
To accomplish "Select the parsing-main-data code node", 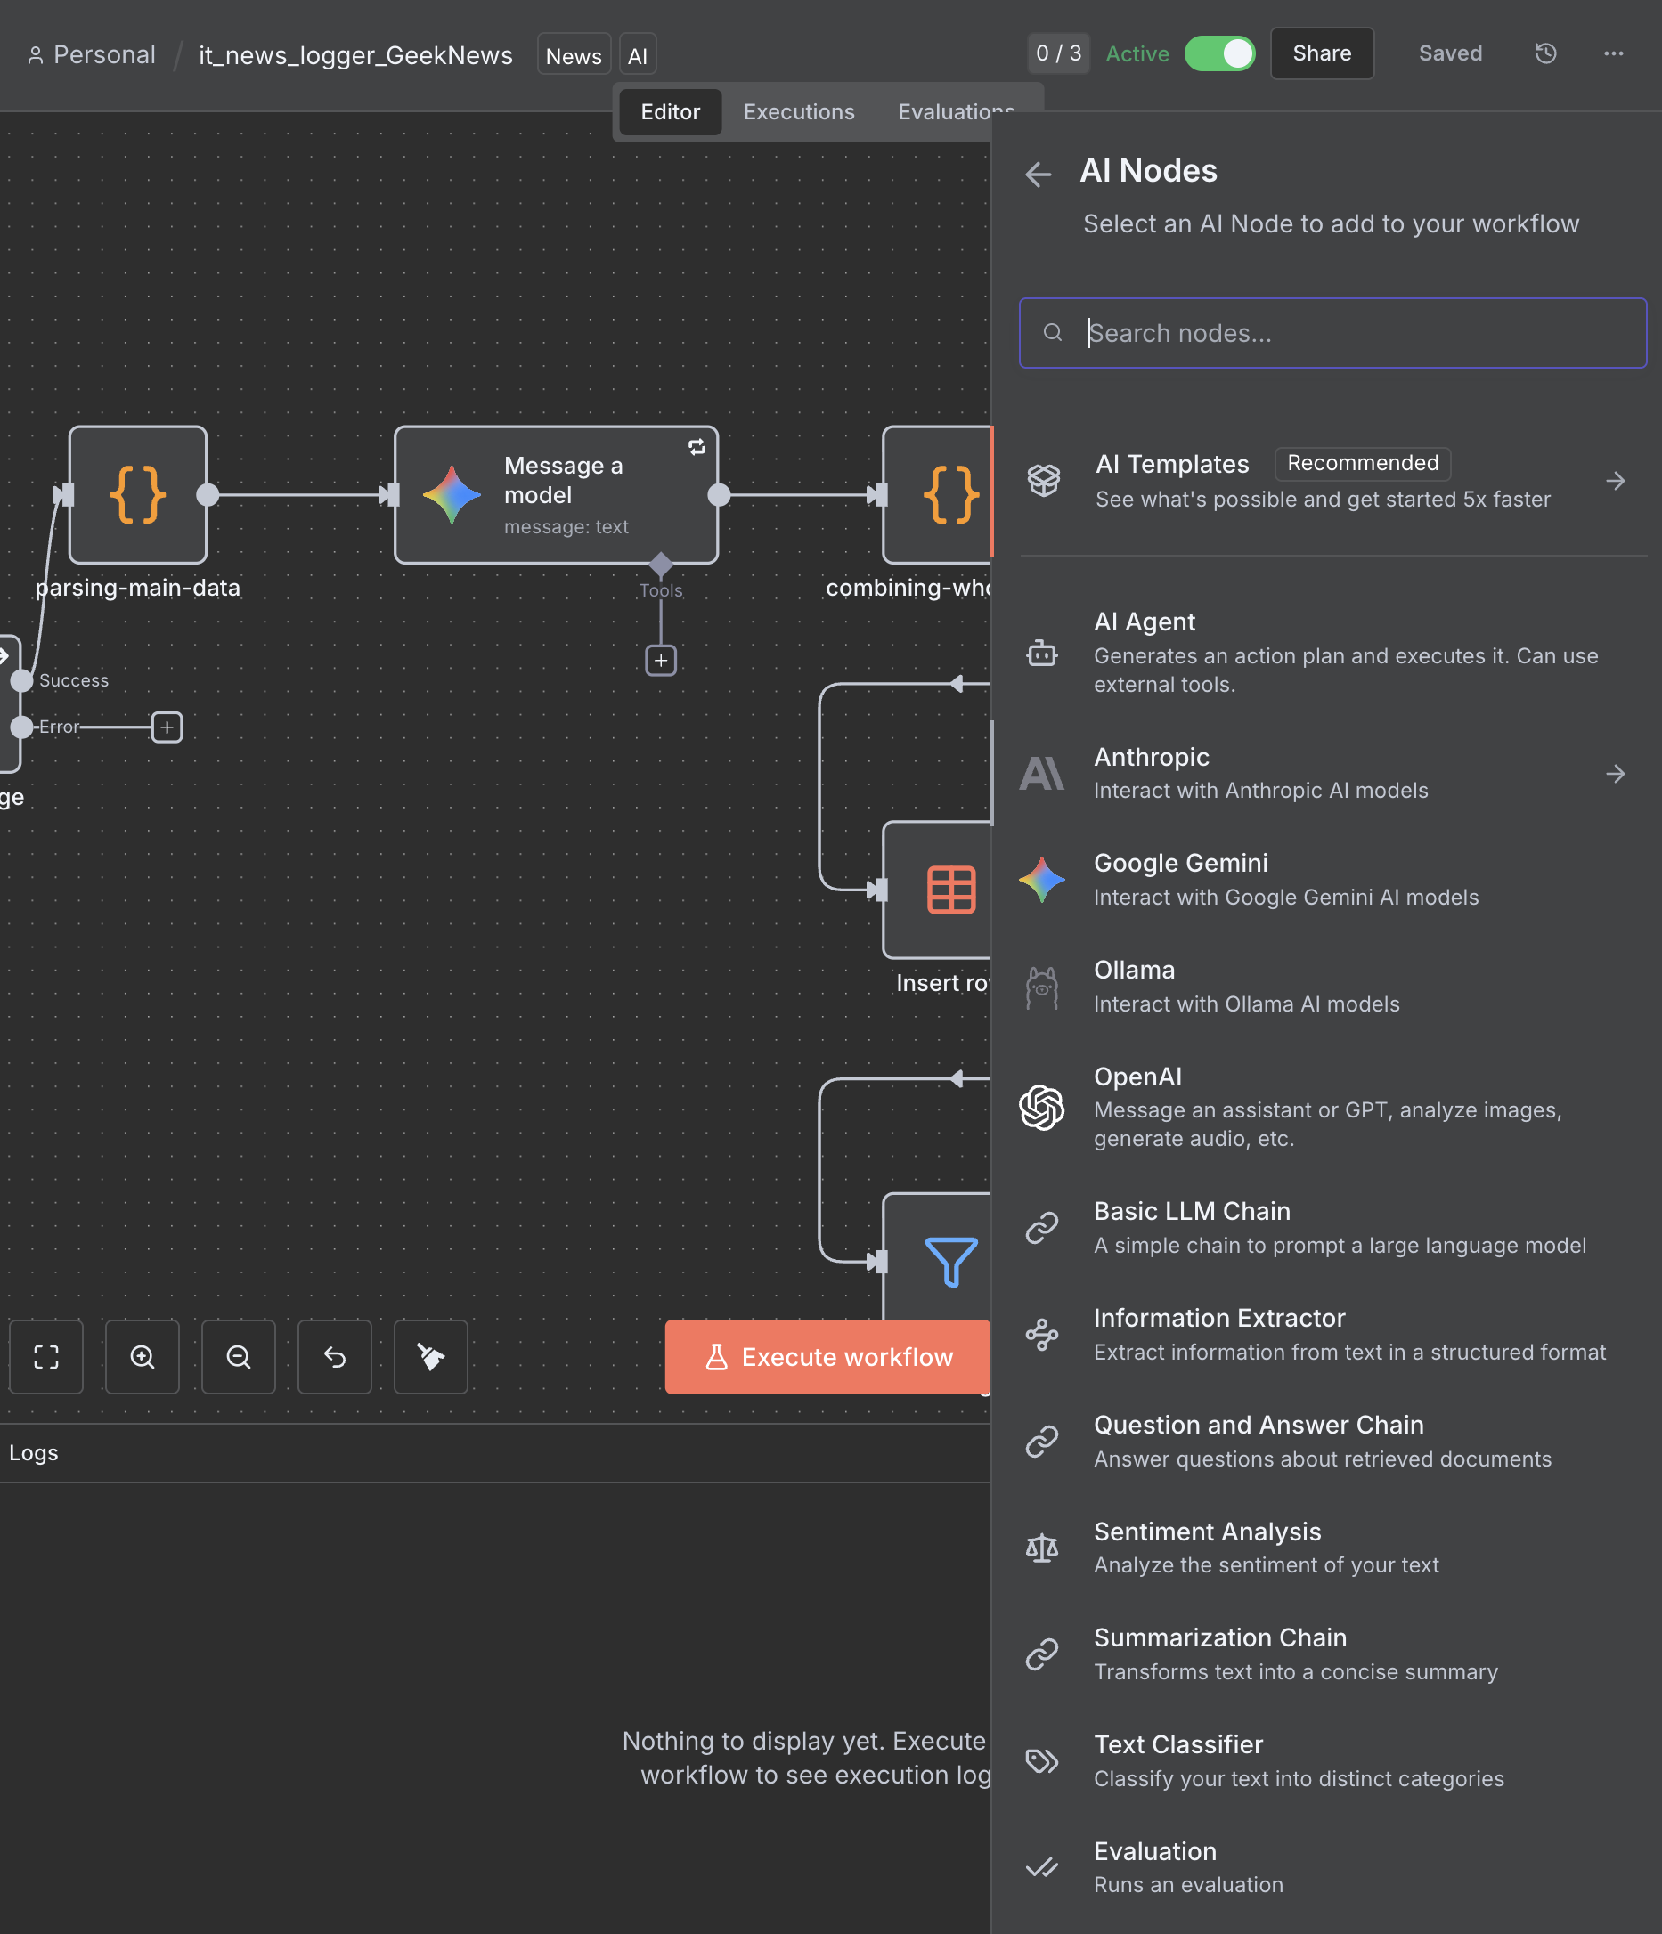I will (x=137, y=495).
